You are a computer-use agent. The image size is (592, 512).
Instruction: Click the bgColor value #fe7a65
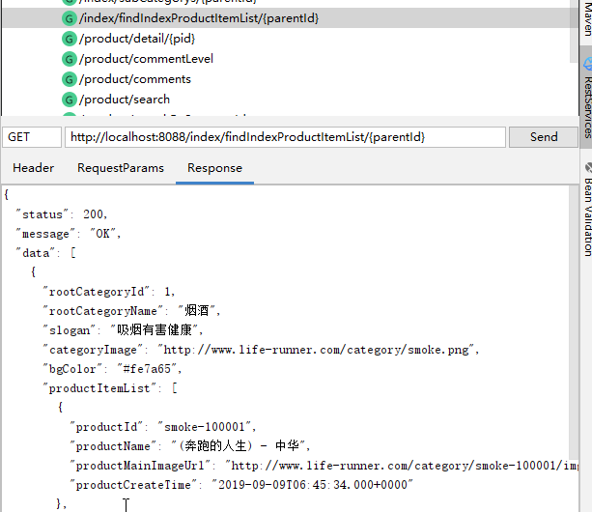coord(147,368)
